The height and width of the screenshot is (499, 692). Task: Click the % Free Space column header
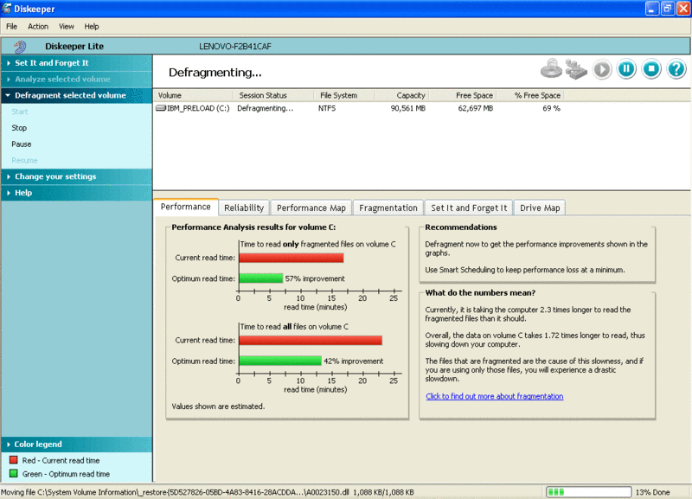point(530,95)
